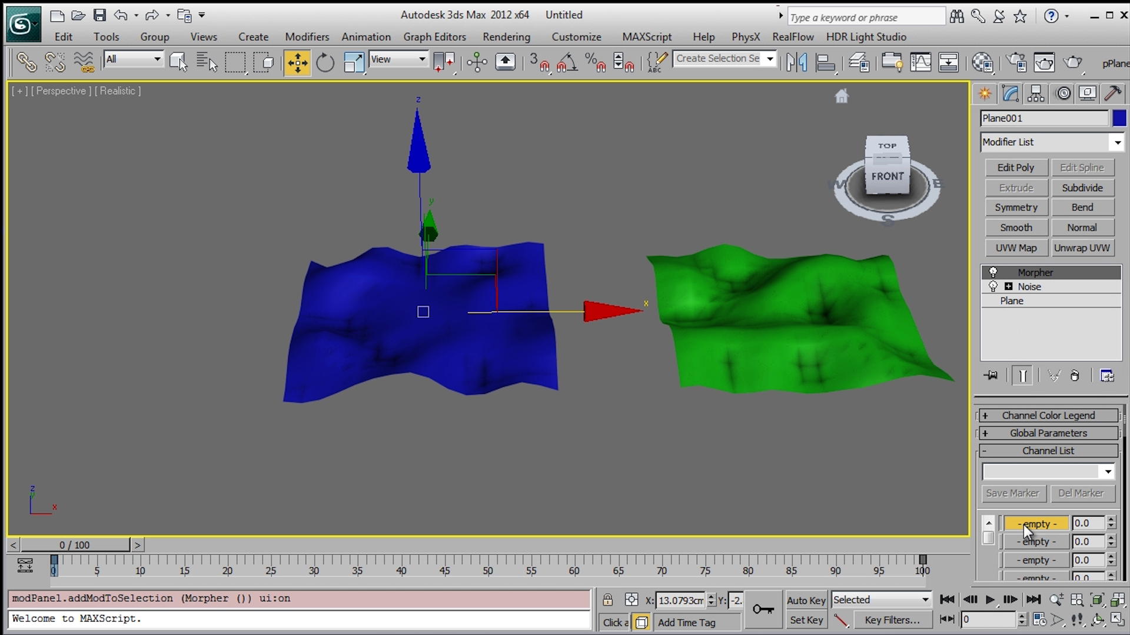
Task: Switch to the Motion command panel
Action: click(x=1063, y=93)
